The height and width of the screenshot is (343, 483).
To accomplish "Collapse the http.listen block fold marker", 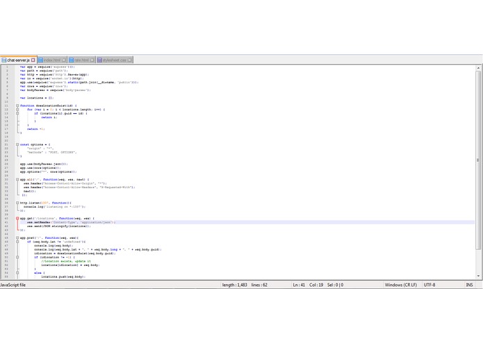I will click(17, 203).
